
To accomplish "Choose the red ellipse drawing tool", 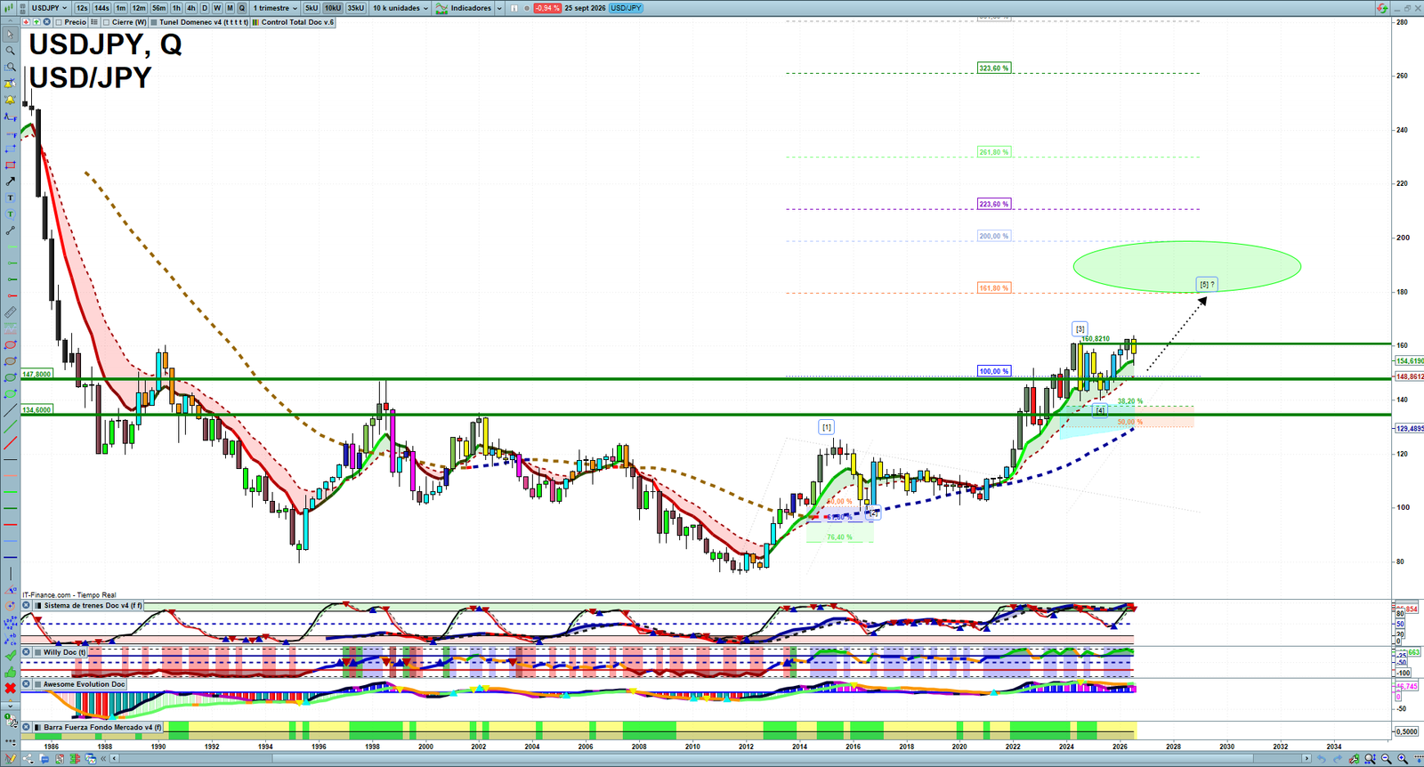I will pos(11,345).
